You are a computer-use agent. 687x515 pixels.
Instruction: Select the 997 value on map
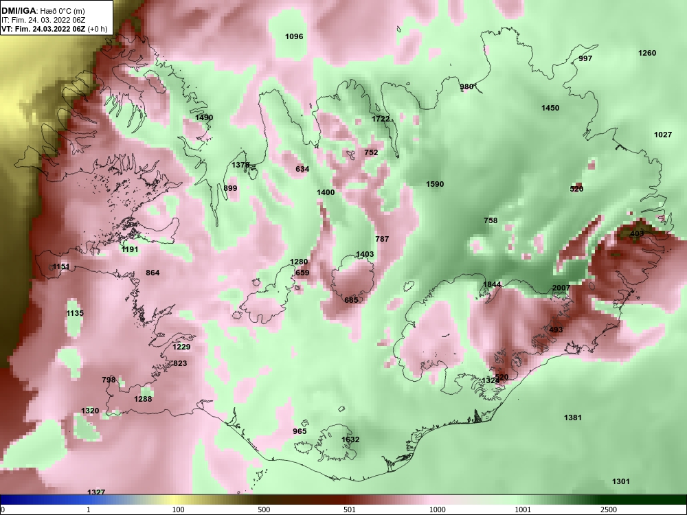(585, 58)
